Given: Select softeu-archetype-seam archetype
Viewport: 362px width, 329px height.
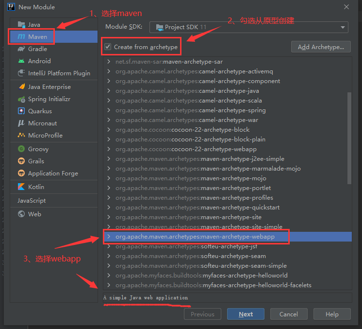Looking at the screenshot, I should (x=228, y=256).
